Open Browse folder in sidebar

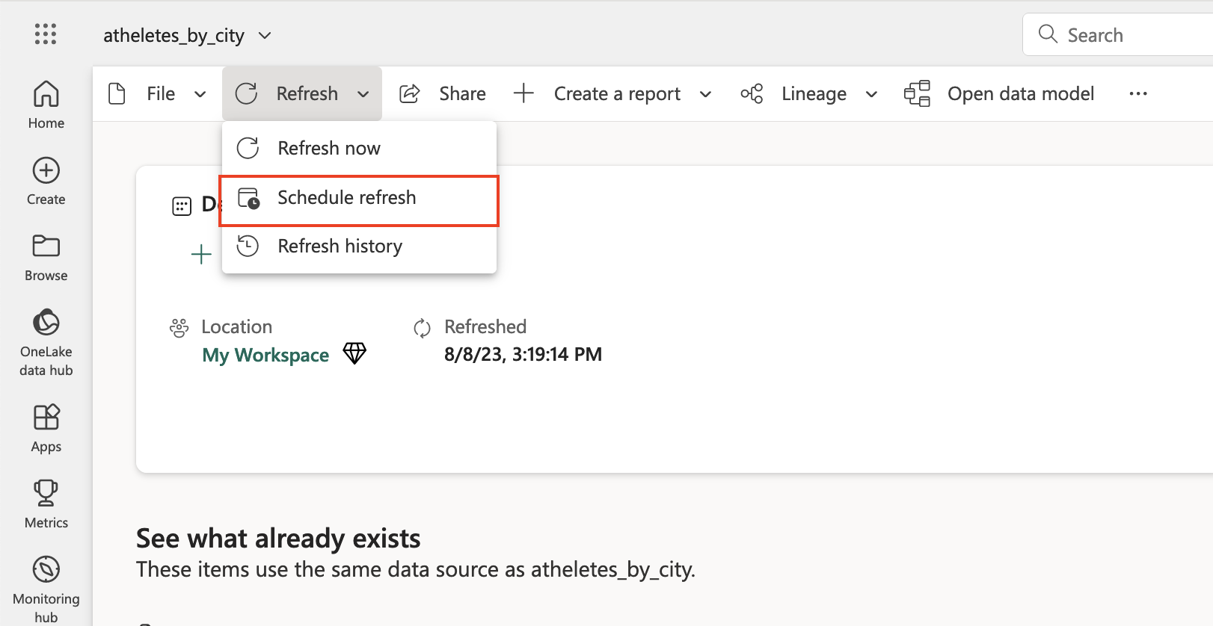pyautogui.click(x=46, y=258)
